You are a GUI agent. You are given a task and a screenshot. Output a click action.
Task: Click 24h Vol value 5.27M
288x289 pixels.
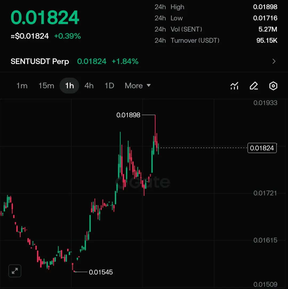point(268,29)
